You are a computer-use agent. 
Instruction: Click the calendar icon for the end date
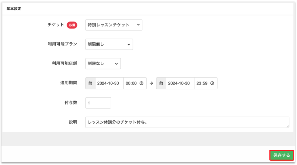(x=161, y=83)
